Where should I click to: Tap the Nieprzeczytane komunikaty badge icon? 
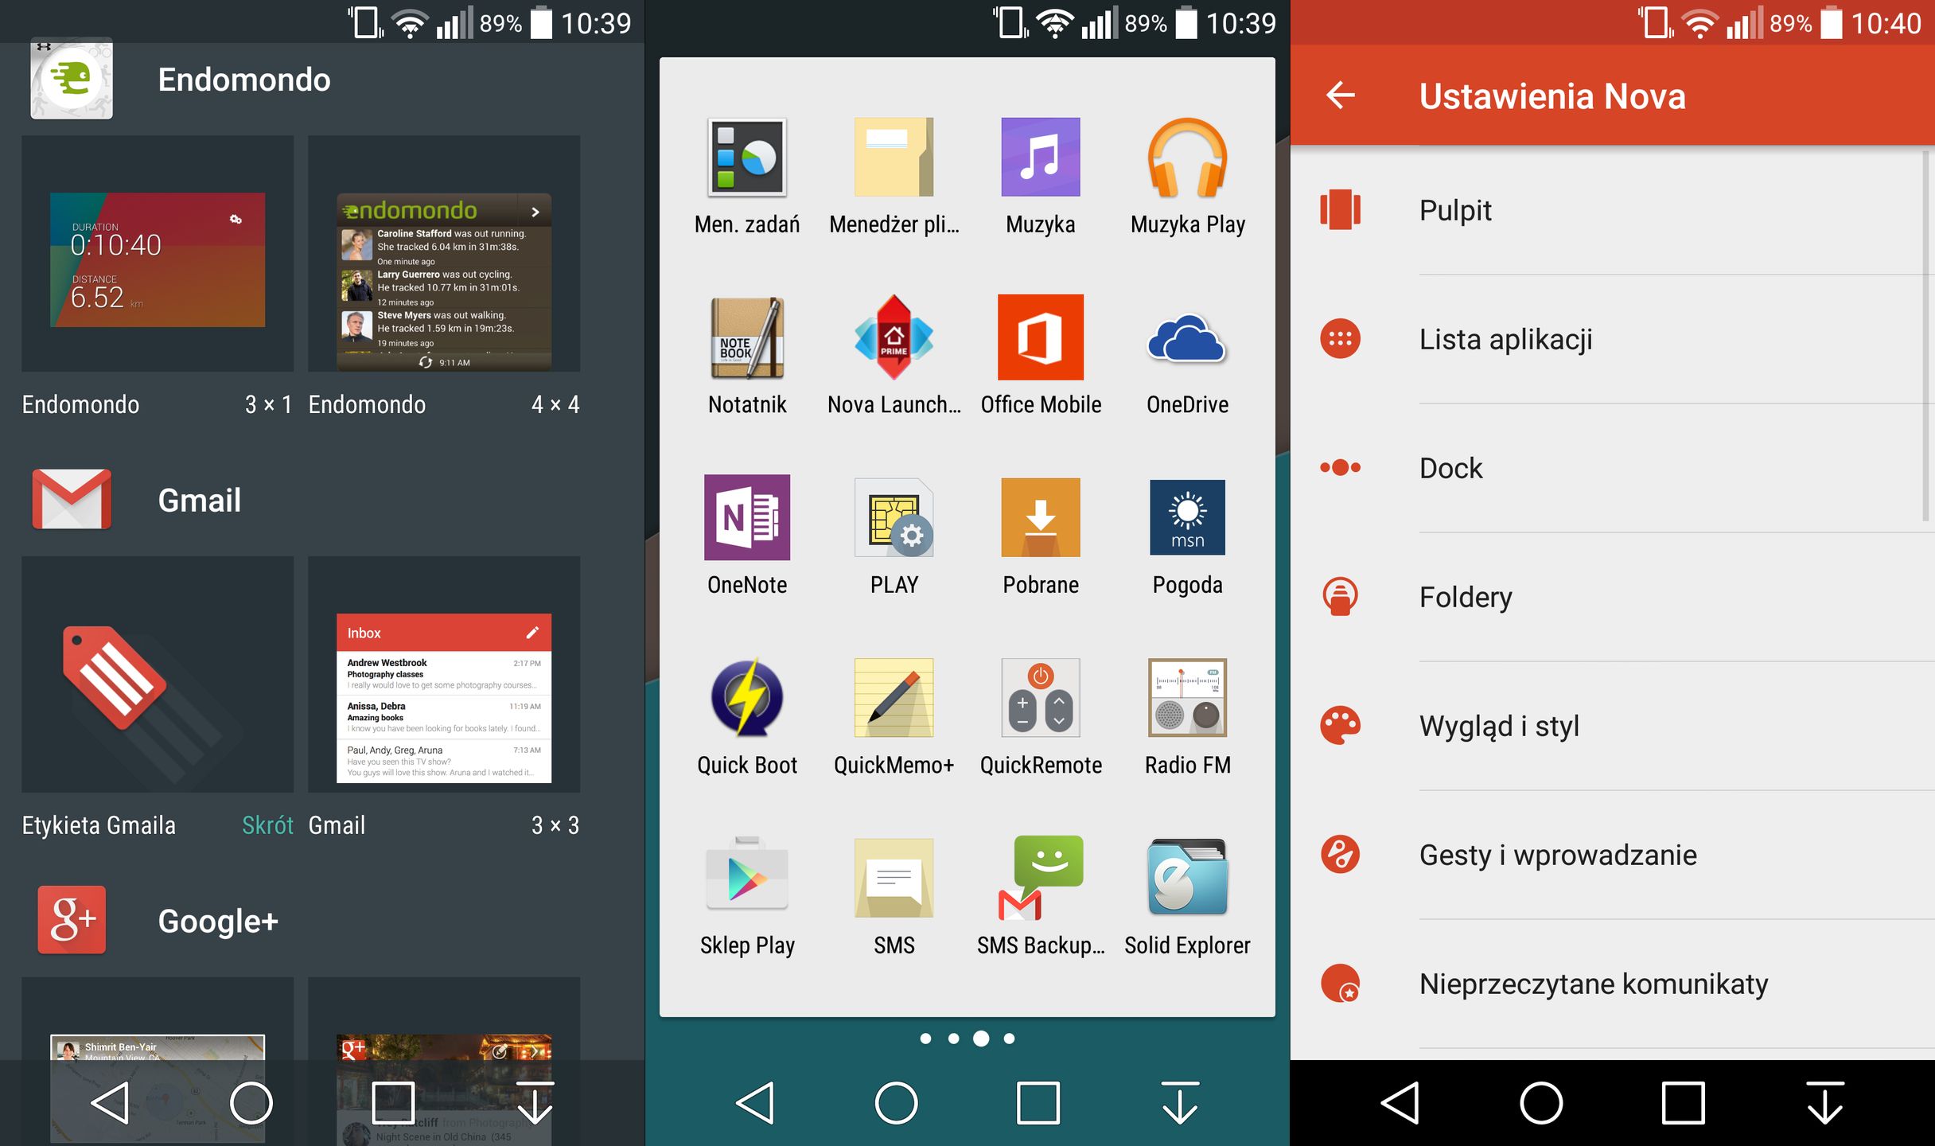pos(1340,983)
